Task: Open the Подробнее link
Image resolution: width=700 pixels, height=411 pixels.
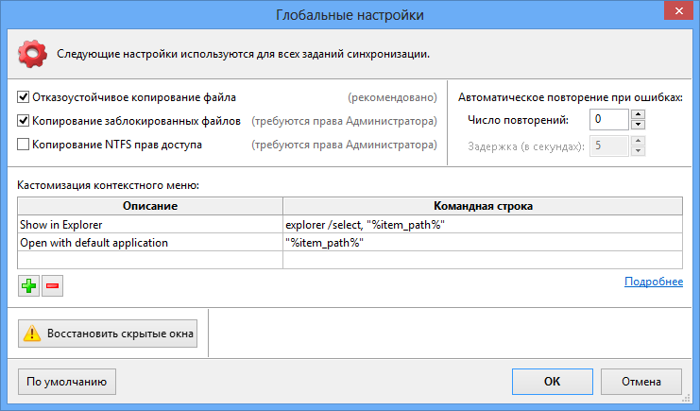Action: click(653, 282)
